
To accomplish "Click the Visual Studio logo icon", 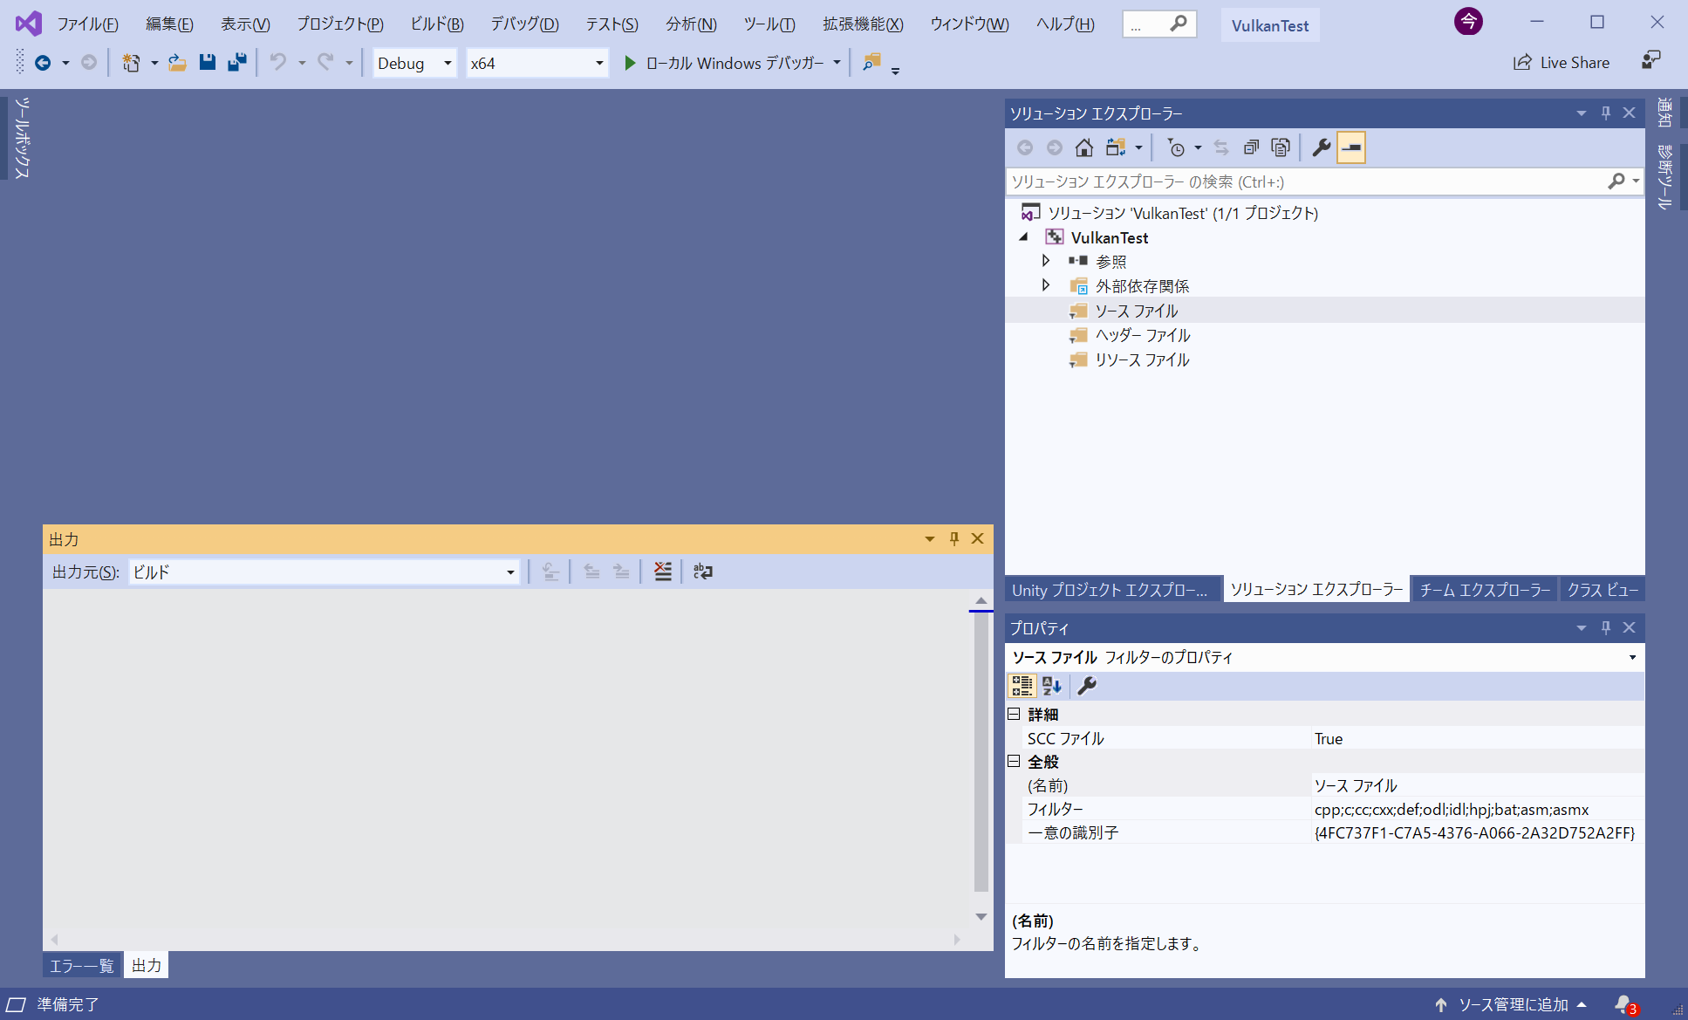I will click(x=28, y=24).
